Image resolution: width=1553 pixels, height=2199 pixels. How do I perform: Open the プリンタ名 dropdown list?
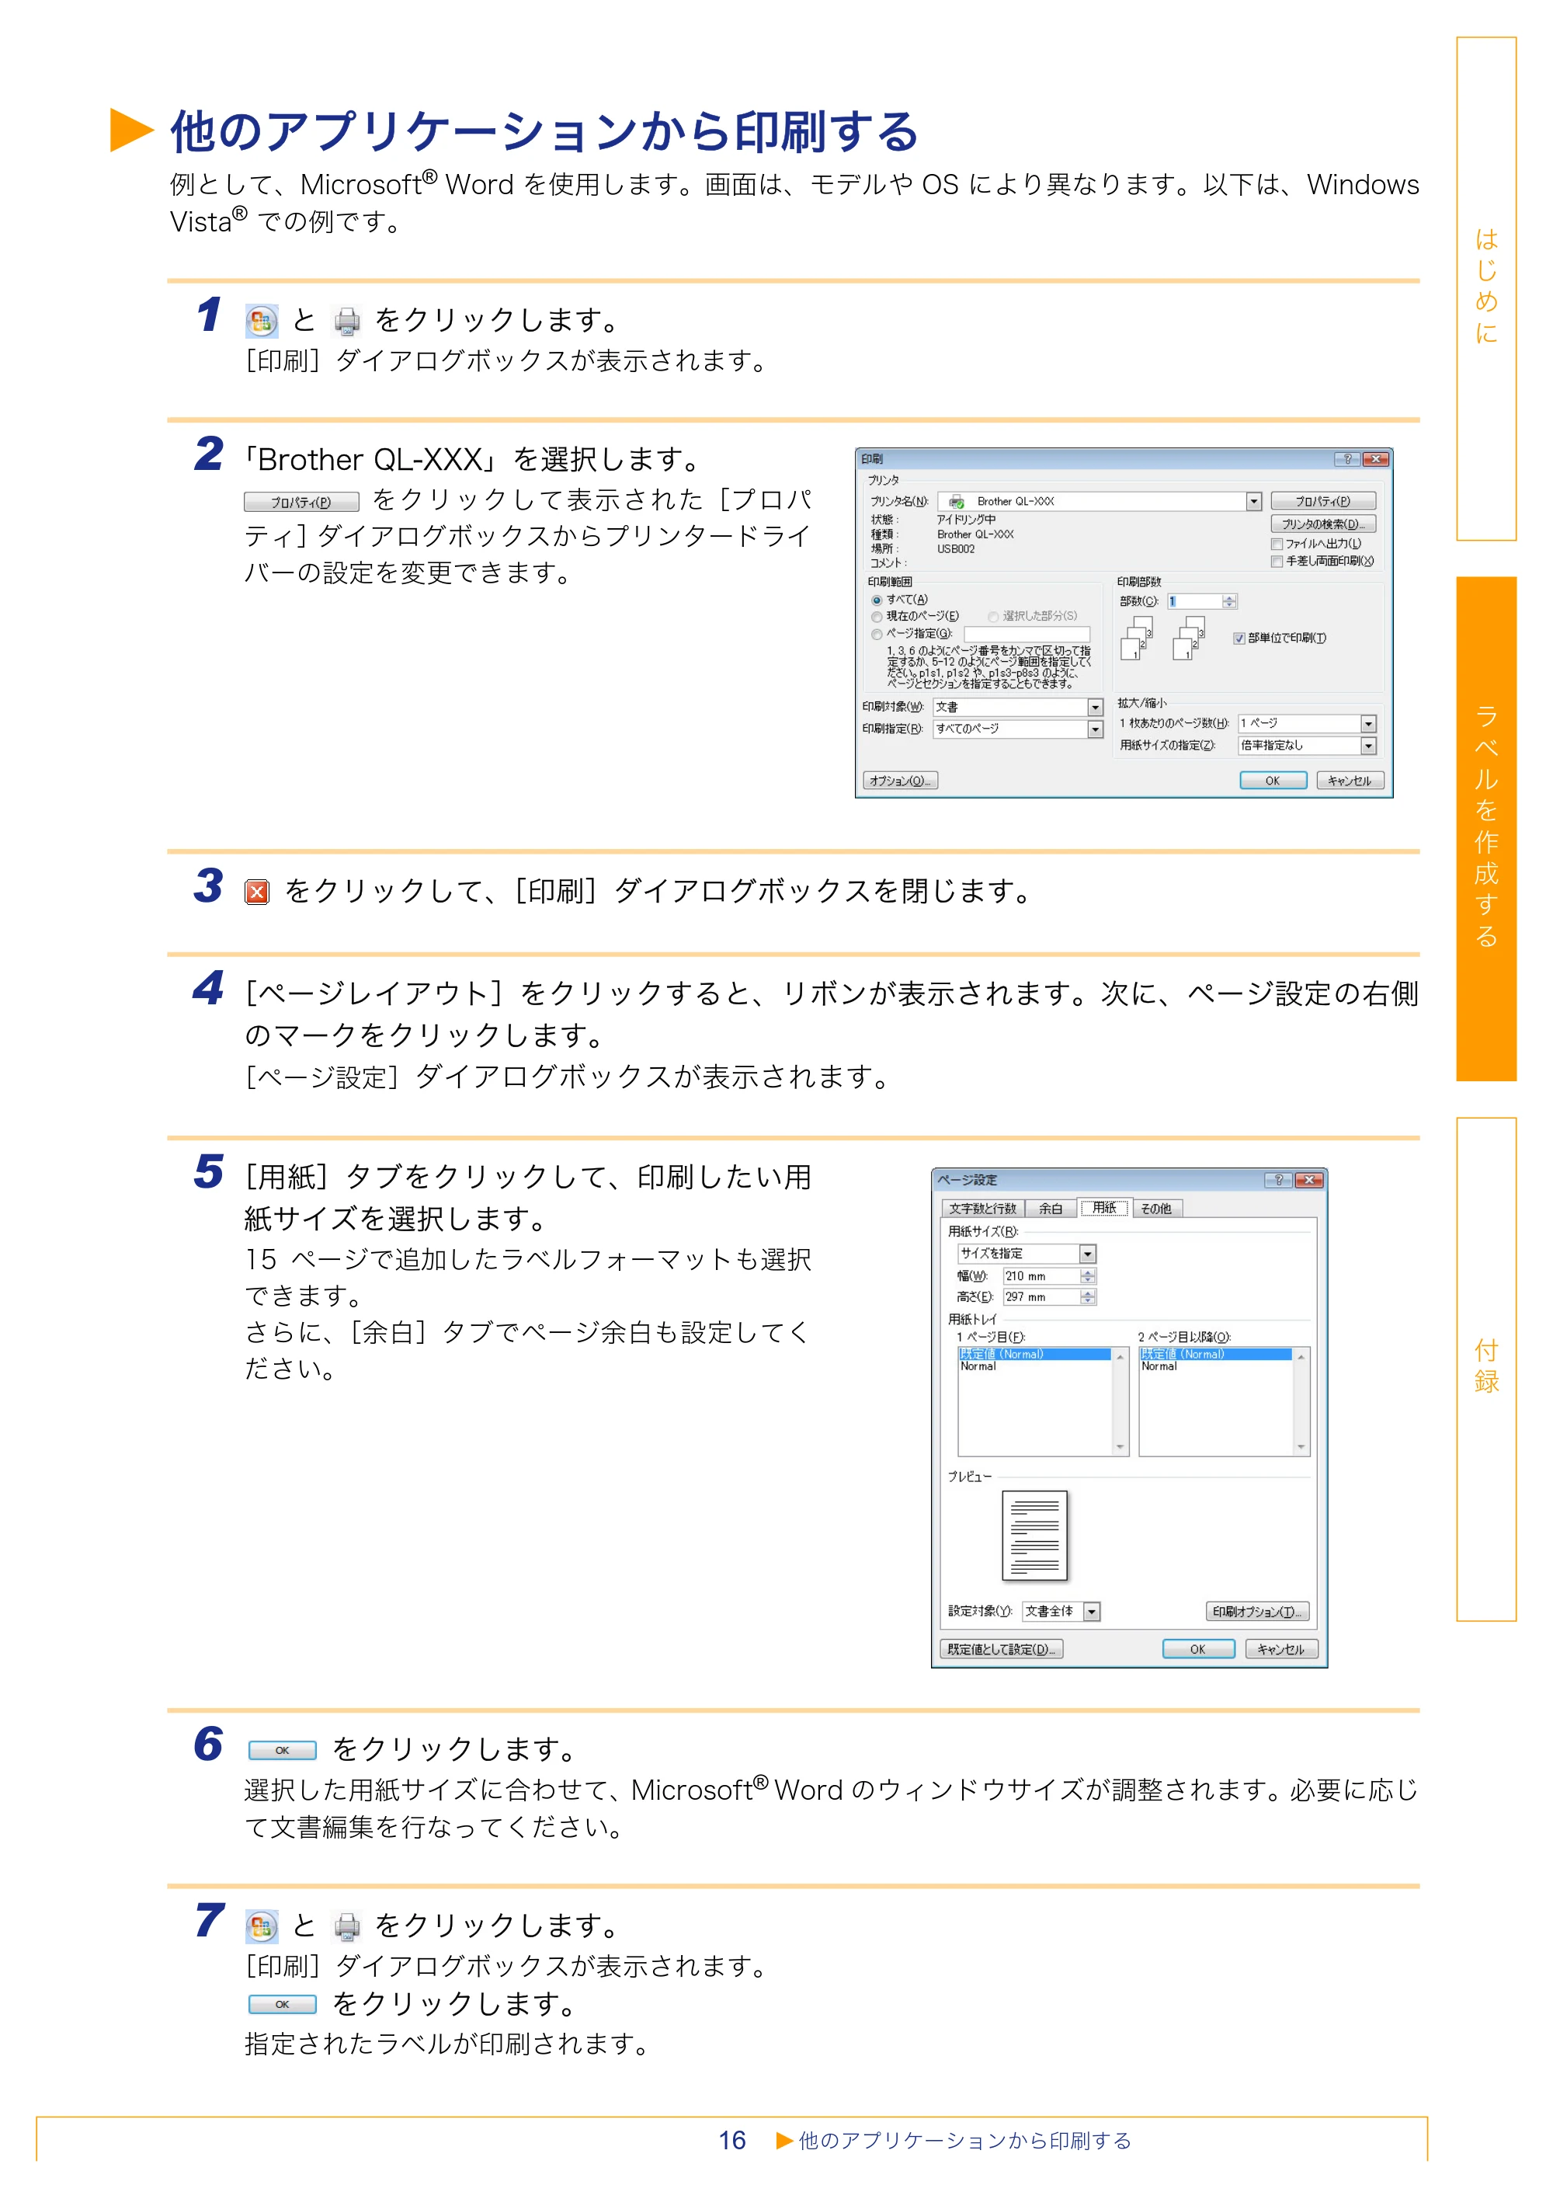click(1253, 502)
